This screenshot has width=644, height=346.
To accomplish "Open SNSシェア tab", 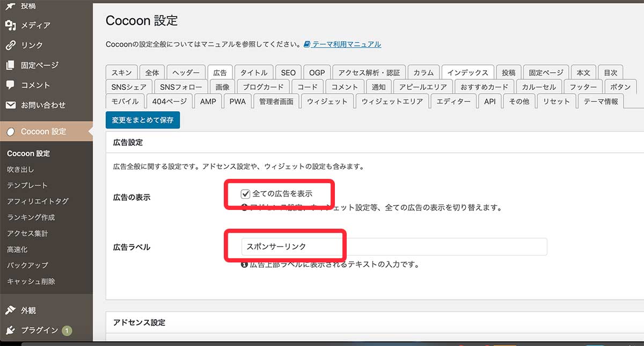I will point(129,87).
